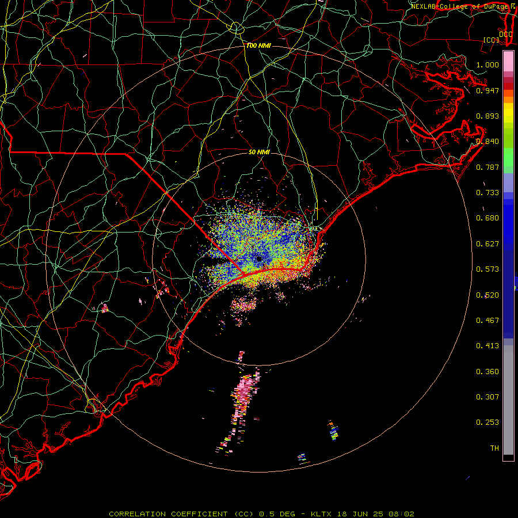Click the 0.627 value on the color scale
The image size is (518, 518).
[487, 244]
